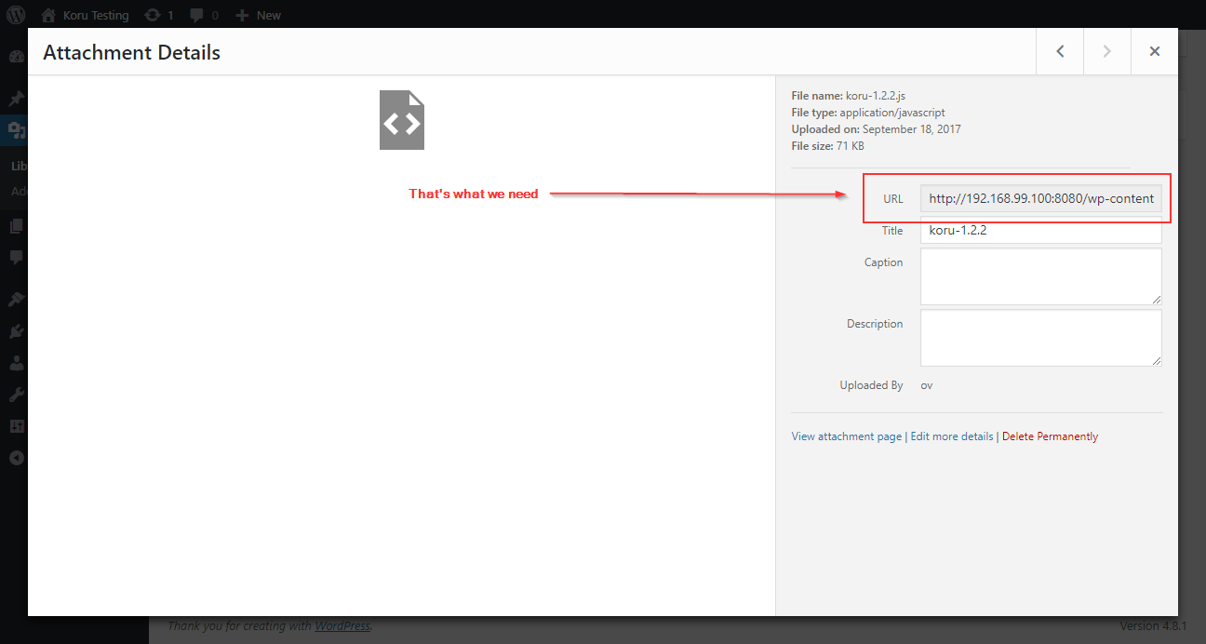1206x644 pixels.
Task: Open the + New menu in admin bar
Action: tap(257, 14)
